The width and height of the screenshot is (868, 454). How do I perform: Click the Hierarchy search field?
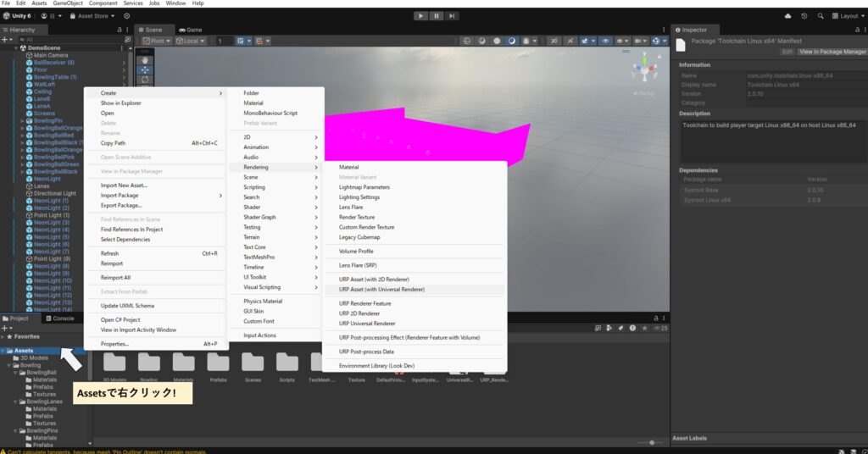pyautogui.click(x=71, y=40)
